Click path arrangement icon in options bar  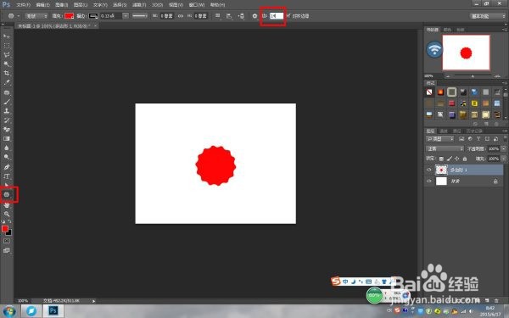[x=241, y=16]
